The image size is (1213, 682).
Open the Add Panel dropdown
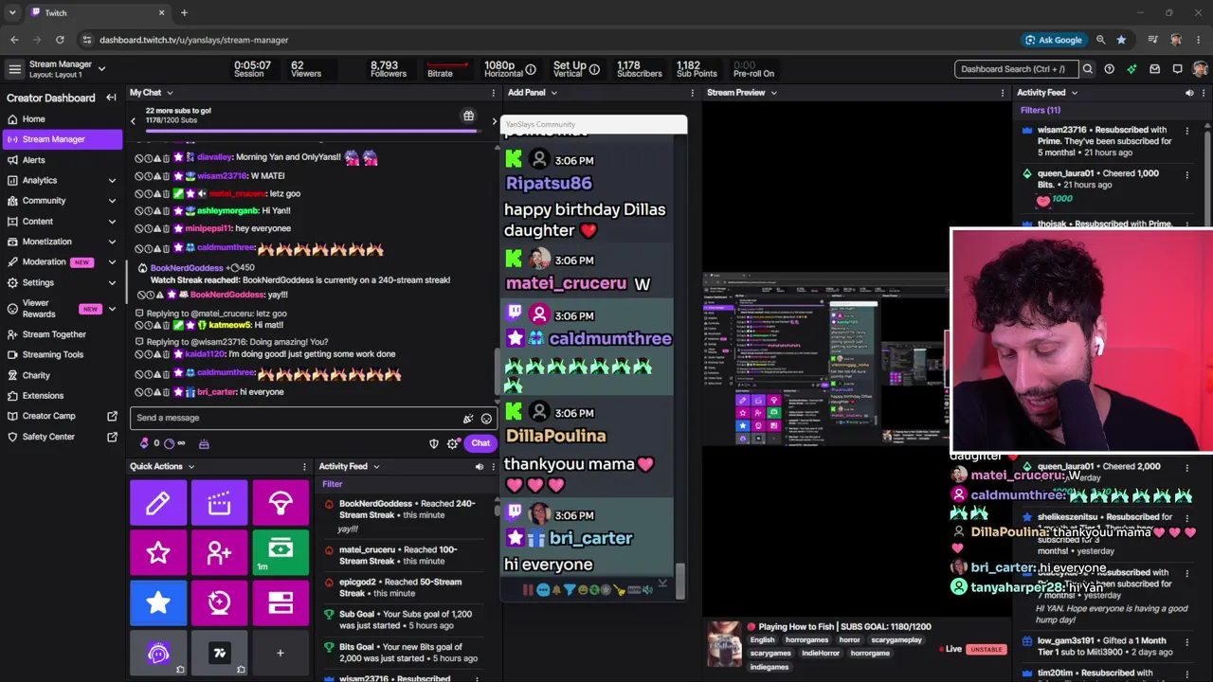(x=553, y=93)
